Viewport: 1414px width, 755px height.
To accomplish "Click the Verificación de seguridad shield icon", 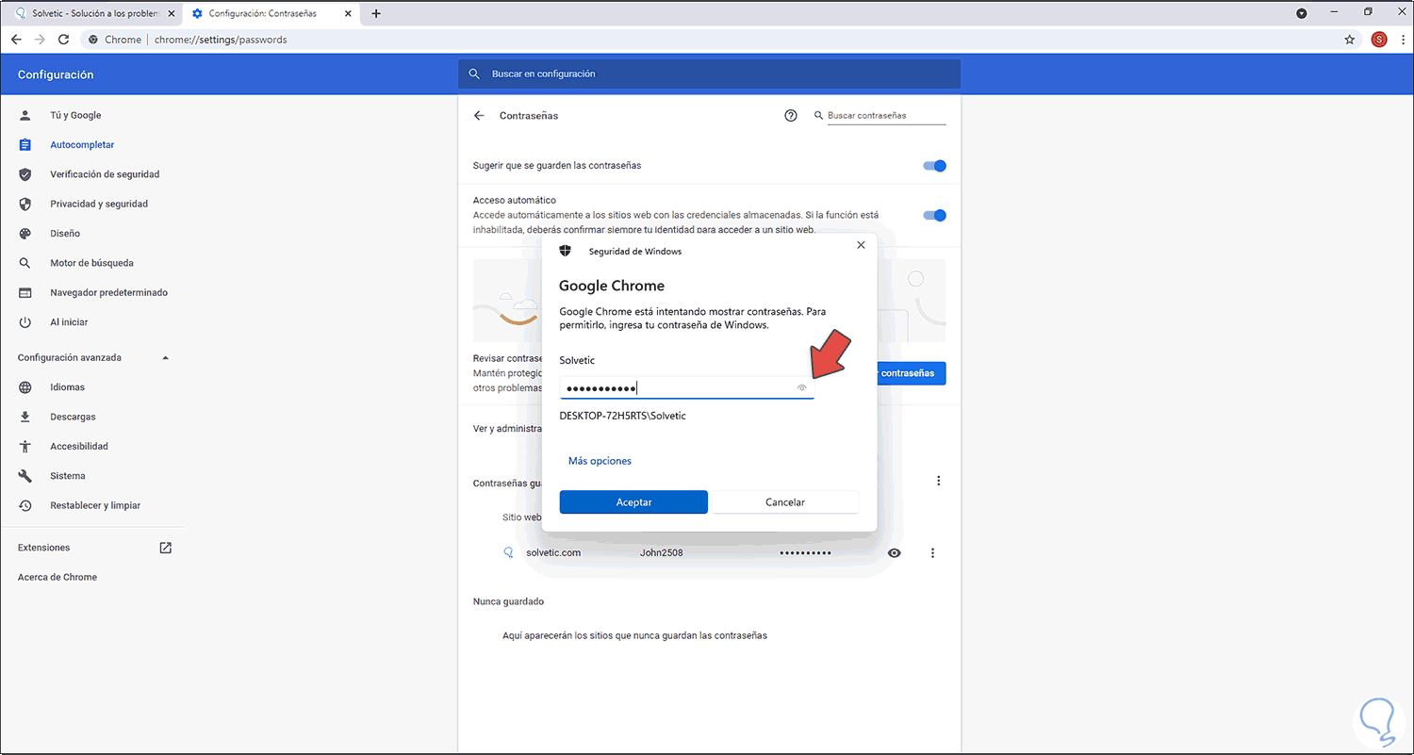I will tap(25, 174).
